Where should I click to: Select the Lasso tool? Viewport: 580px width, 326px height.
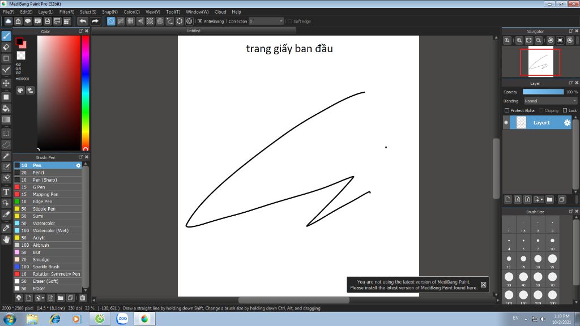pos(6,144)
